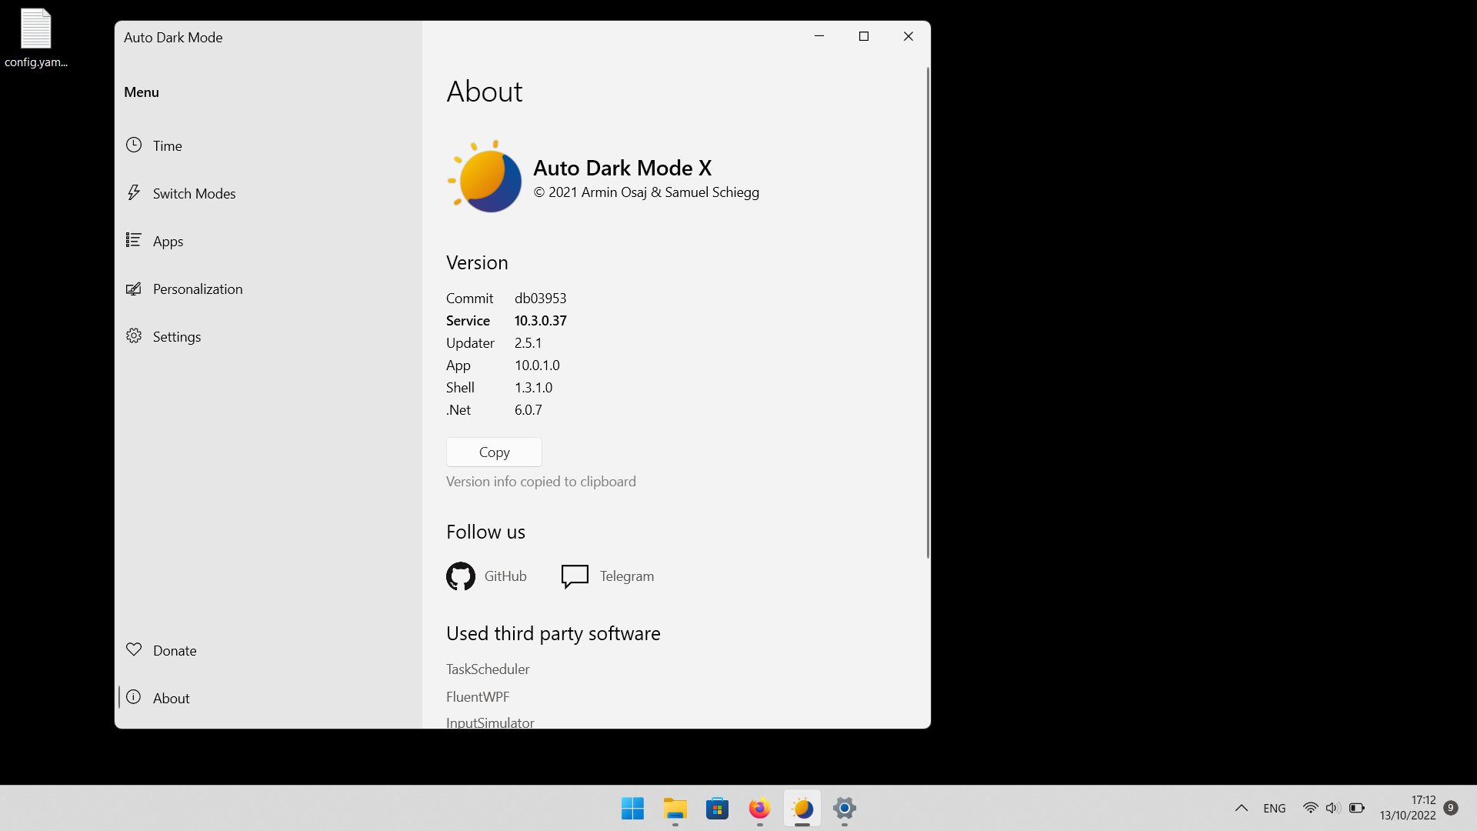The width and height of the screenshot is (1477, 831).
Task: Click the Updater version 2.5.1
Action: (x=528, y=342)
